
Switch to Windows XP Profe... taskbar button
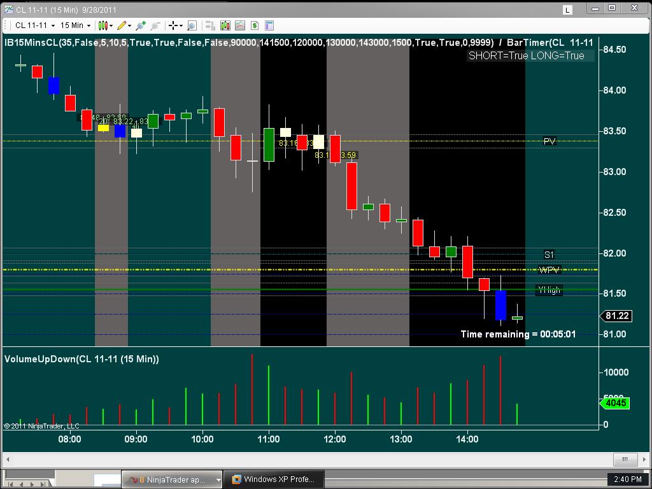[x=274, y=479]
